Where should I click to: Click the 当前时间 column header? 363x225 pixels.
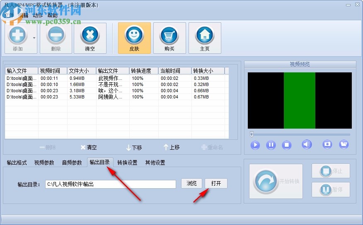pos(175,71)
